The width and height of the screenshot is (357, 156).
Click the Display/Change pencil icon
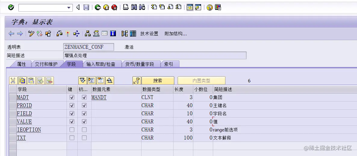click(31, 34)
